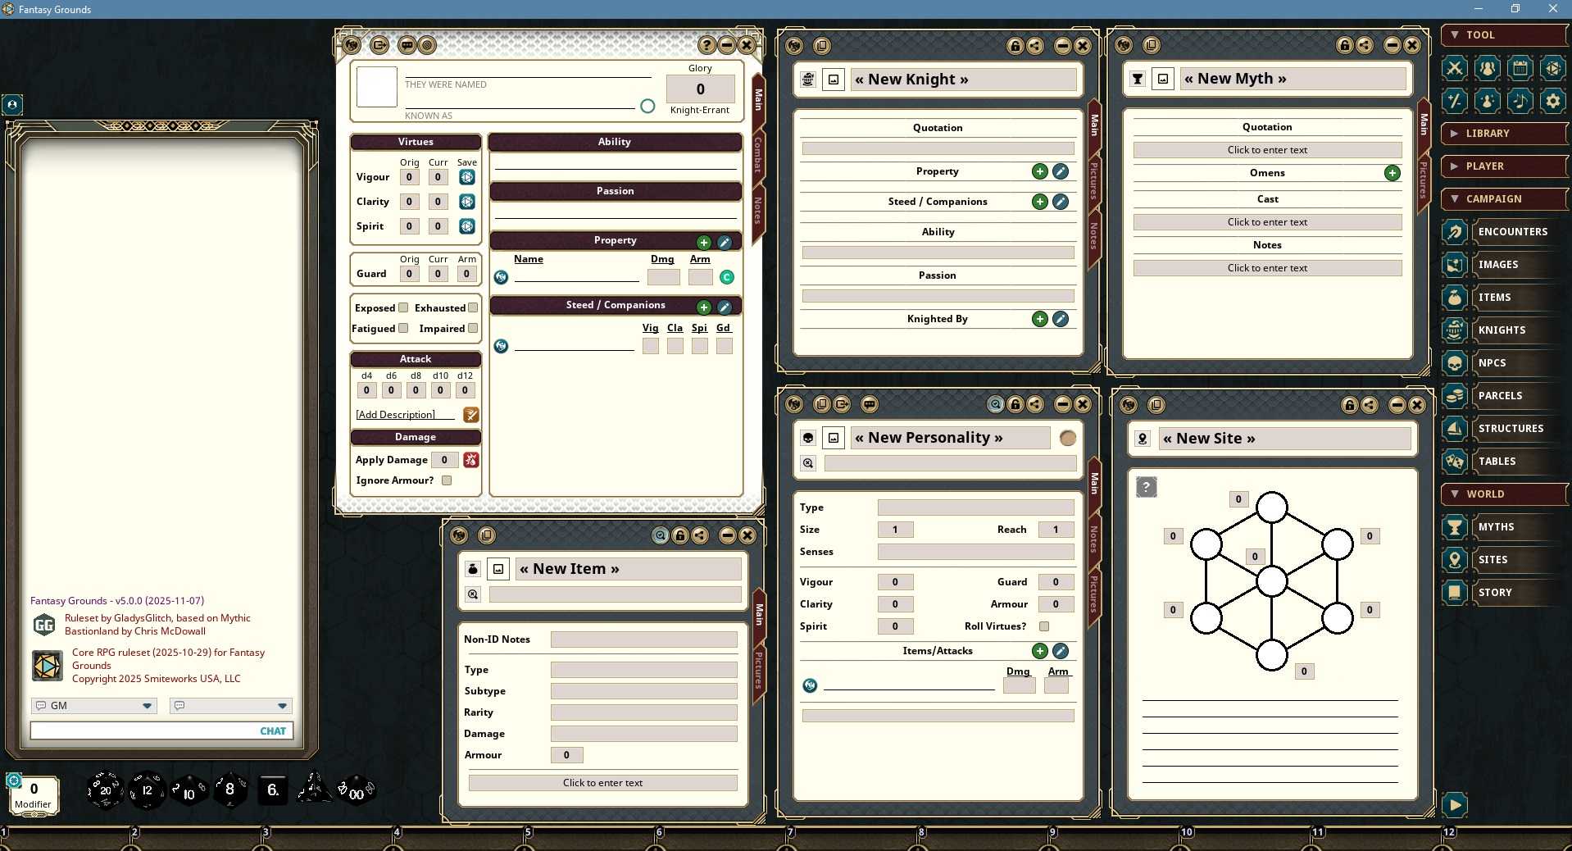
Task: Switch to Combat tab on character sheet
Action: pos(758,154)
